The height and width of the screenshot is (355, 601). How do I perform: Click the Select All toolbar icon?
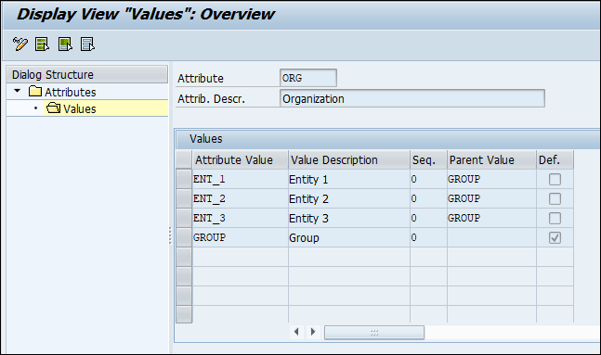(x=42, y=44)
